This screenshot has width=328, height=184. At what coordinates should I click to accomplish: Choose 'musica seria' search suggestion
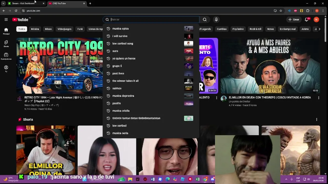coord(151,133)
